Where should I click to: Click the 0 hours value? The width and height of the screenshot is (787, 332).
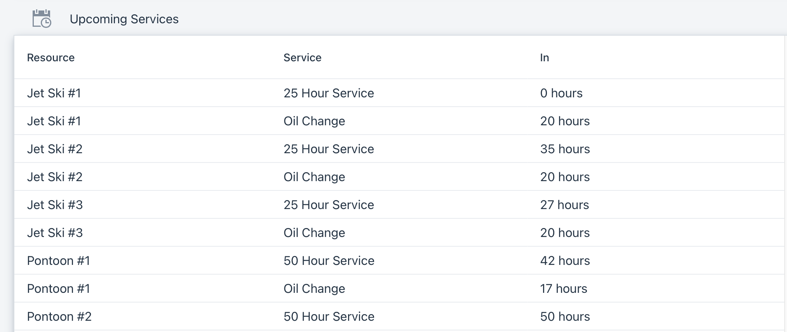pyautogui.click(x=561, y=93)
